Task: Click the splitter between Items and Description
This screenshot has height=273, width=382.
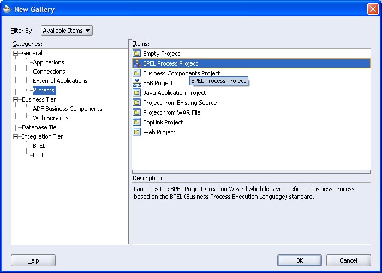Action: coord(251,172)
